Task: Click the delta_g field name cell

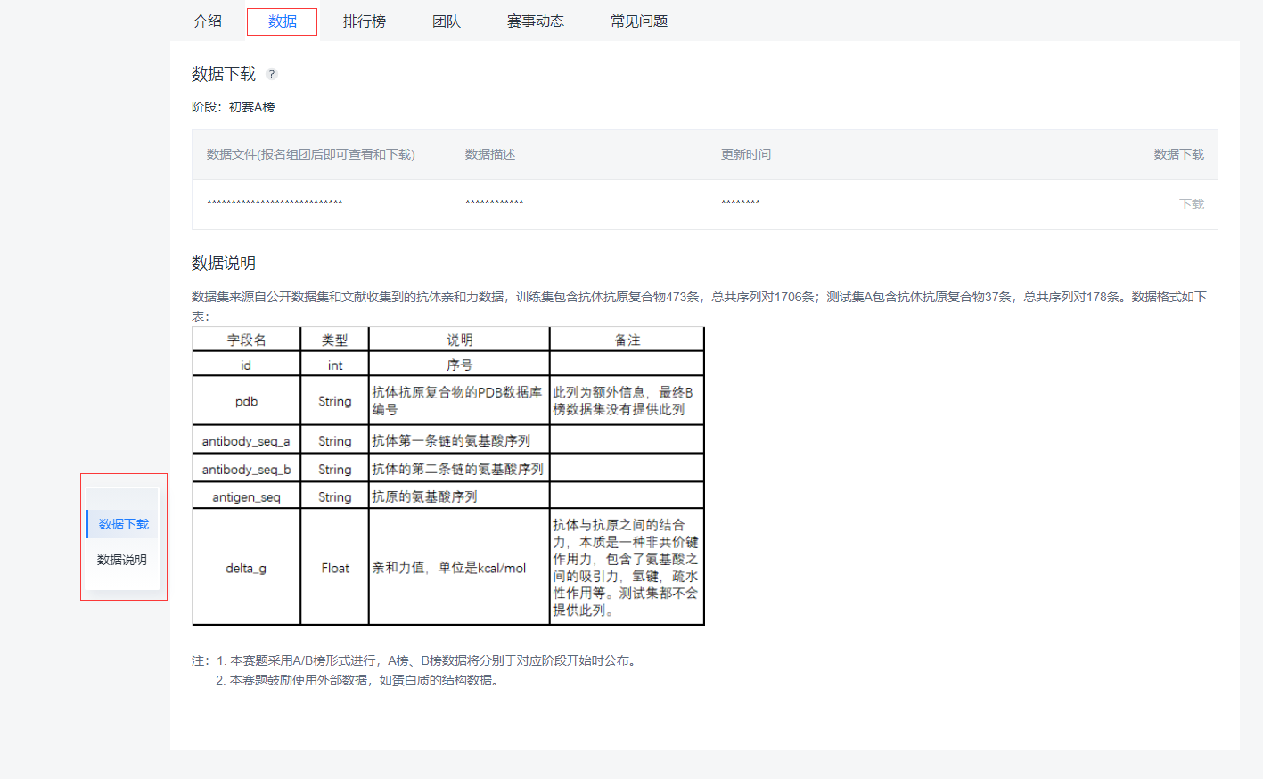Action: tap(246, 568)
